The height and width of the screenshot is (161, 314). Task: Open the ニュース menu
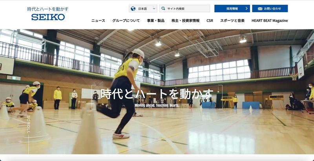tap(98, 20)
